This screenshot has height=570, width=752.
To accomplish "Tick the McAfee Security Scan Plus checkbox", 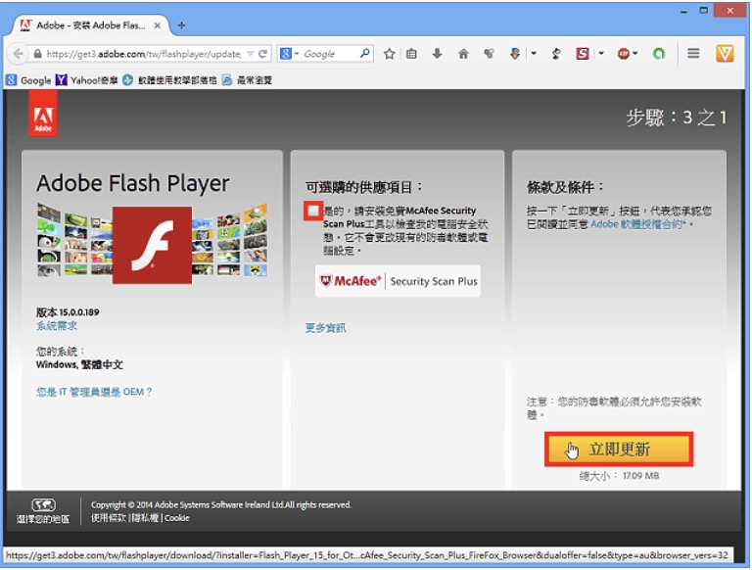I will 313,211.
